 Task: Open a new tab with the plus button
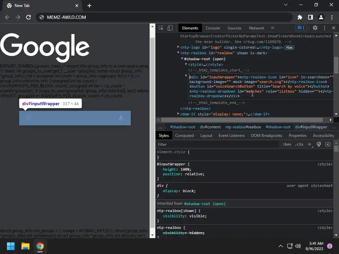pyautogui.click(x=89, y=6)
